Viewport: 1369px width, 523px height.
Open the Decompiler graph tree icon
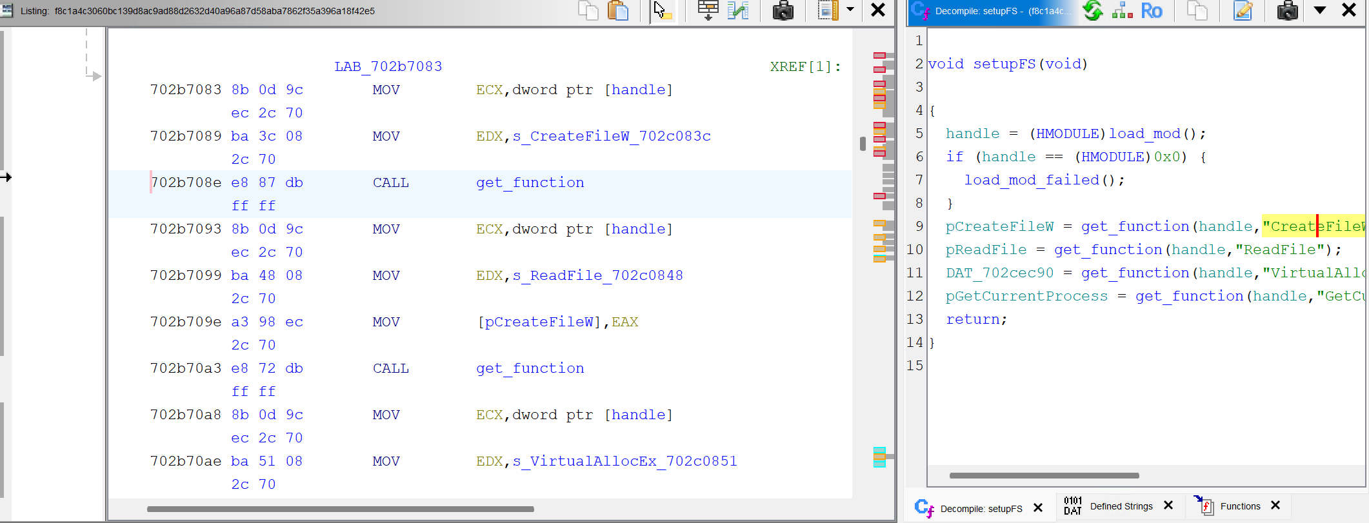[x=1123, y=10]
